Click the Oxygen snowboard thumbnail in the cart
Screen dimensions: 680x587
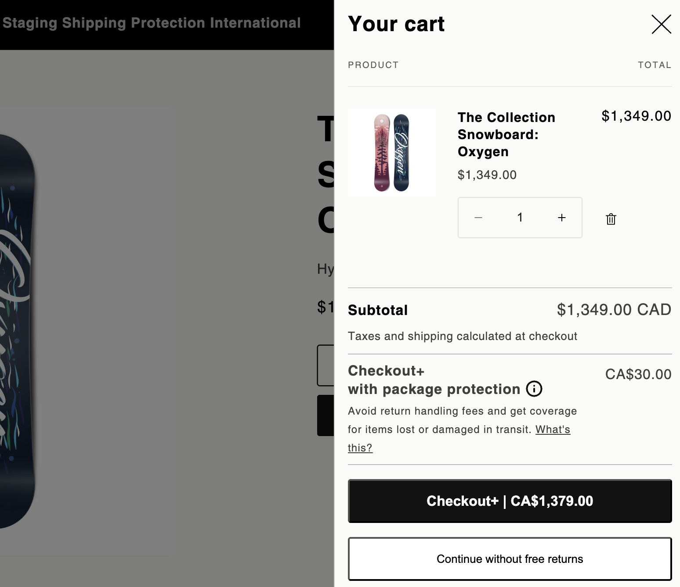pos(392,153)
